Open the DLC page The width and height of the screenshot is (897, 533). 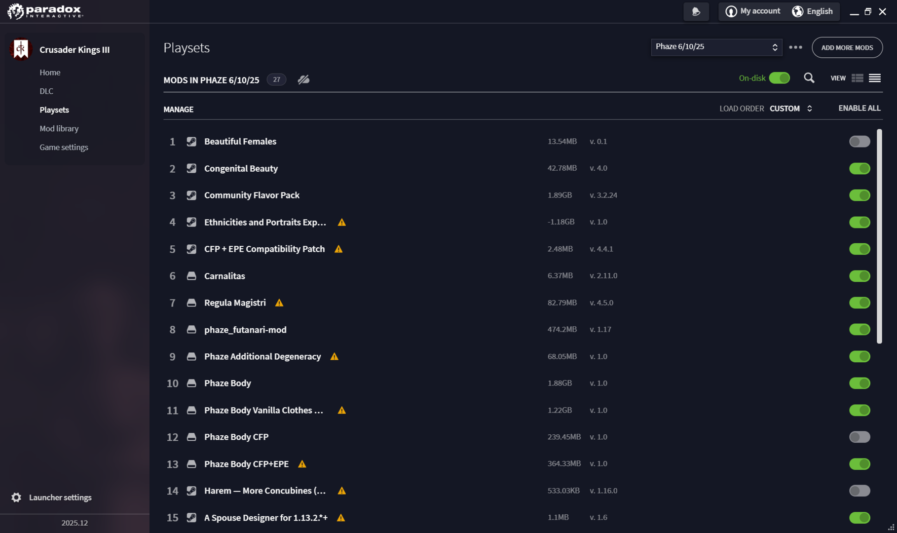pos(46,91)
